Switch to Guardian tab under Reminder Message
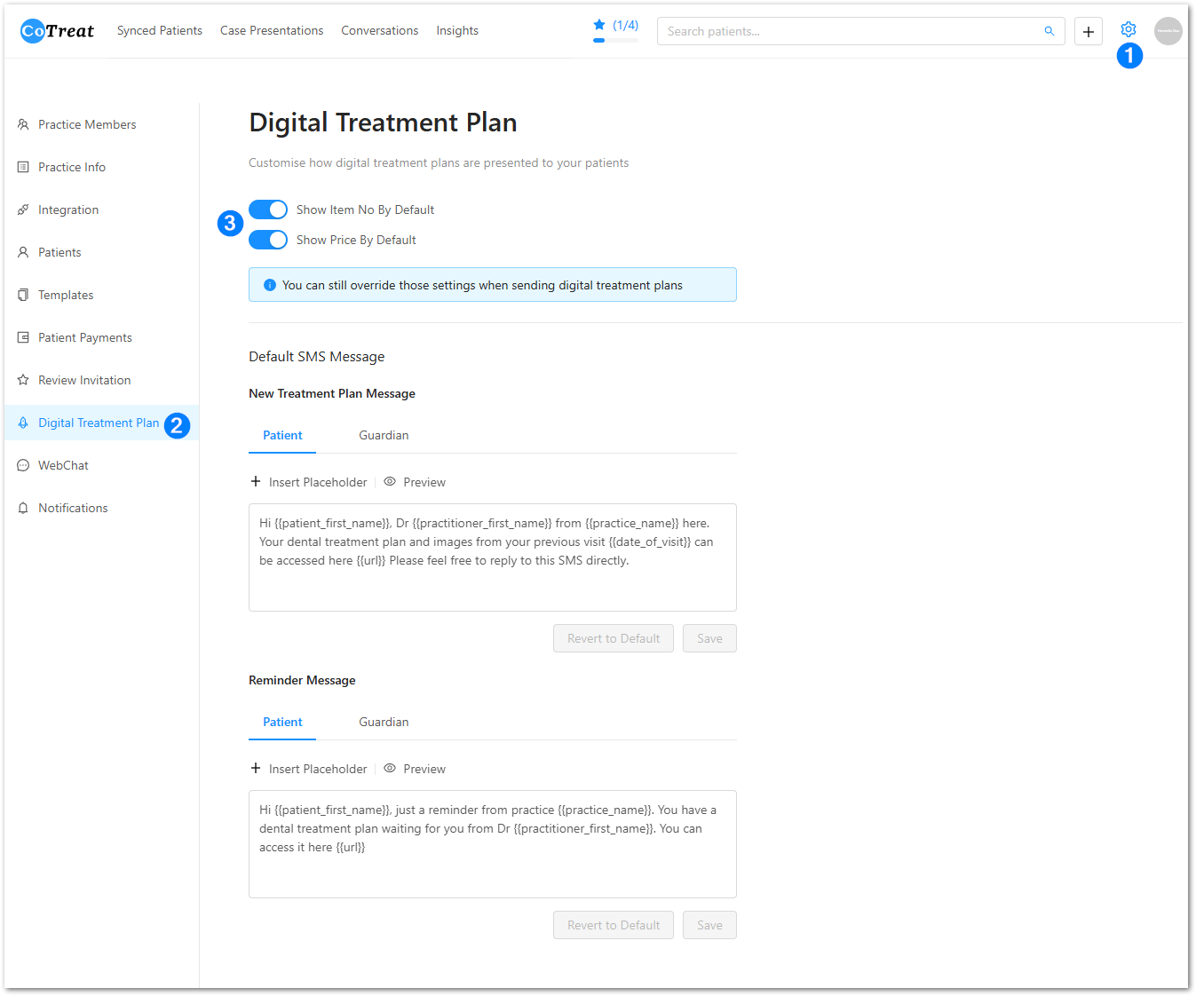The width and height of the screenshot is (1196, 996). (384, 722)
